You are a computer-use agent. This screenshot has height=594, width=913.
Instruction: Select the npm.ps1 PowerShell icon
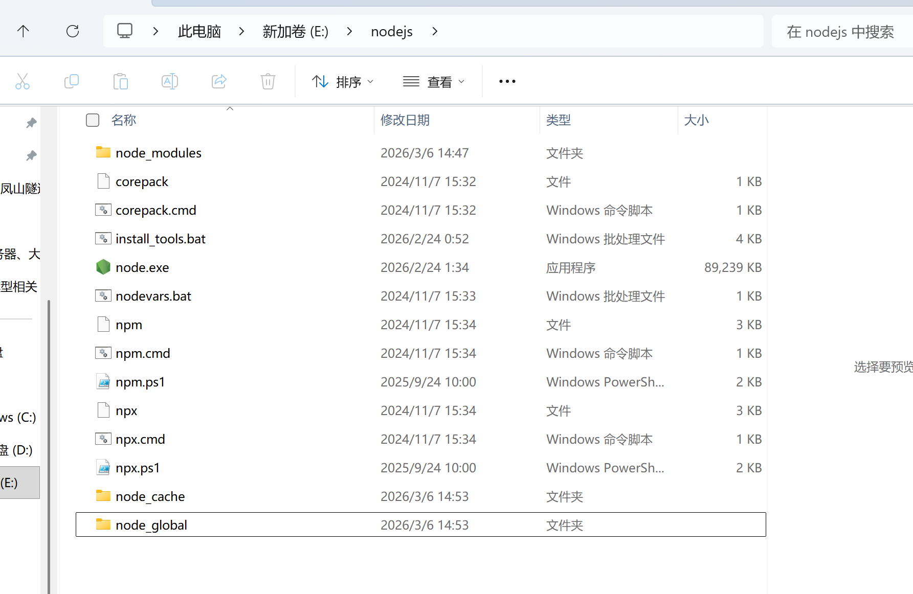point(103,381)
